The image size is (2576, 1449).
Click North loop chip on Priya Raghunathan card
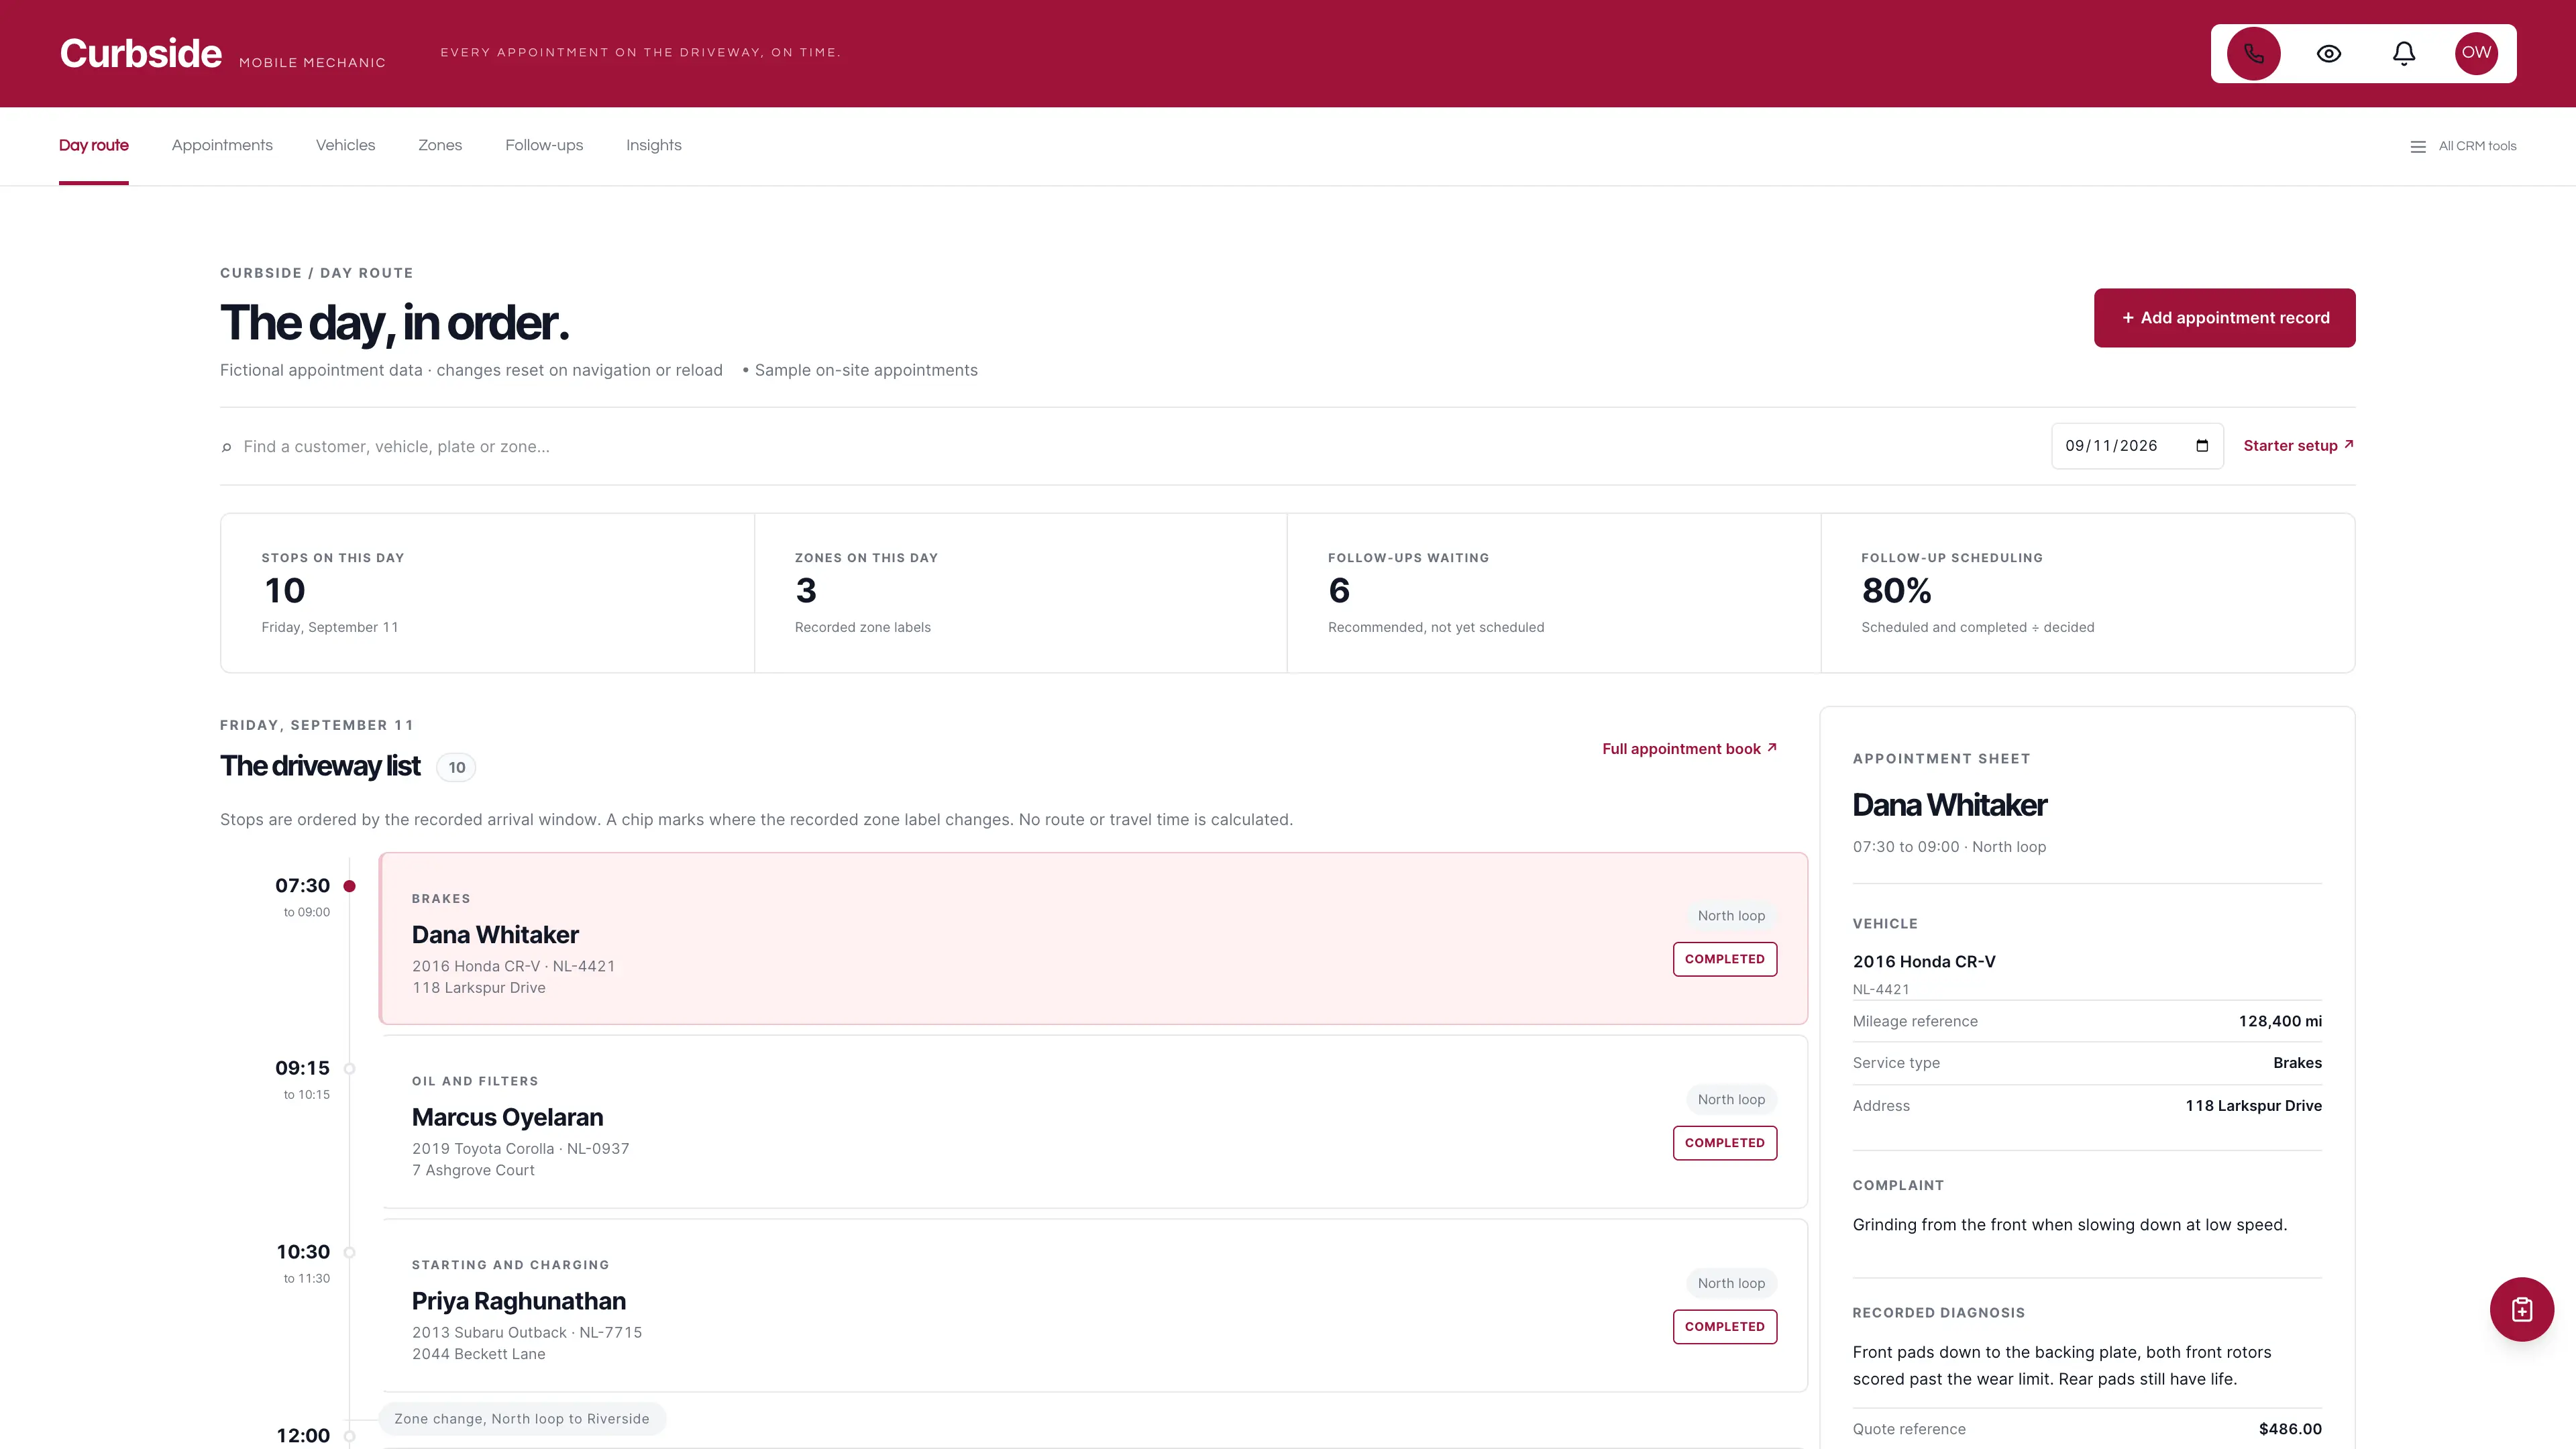pos(1731,1284)
